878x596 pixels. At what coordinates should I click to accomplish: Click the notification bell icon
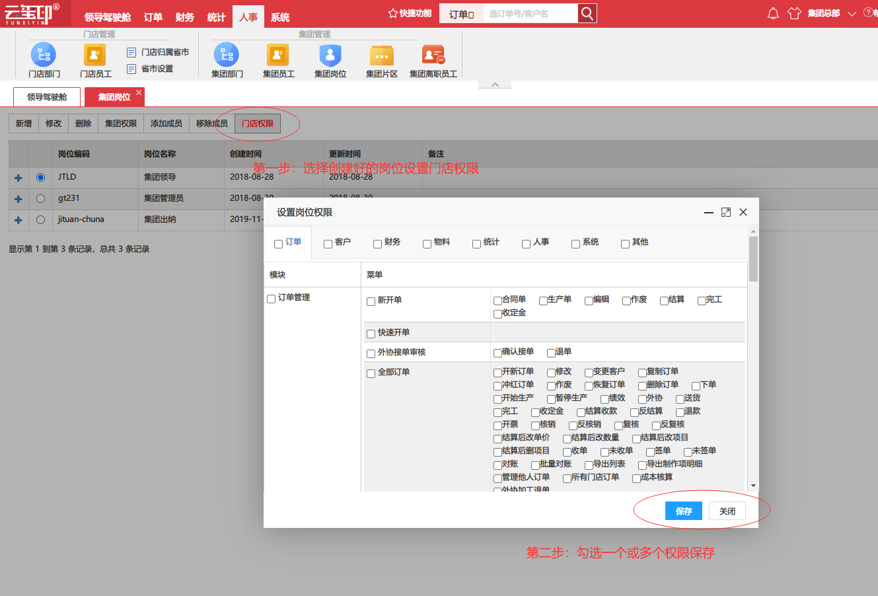(773, 13)
